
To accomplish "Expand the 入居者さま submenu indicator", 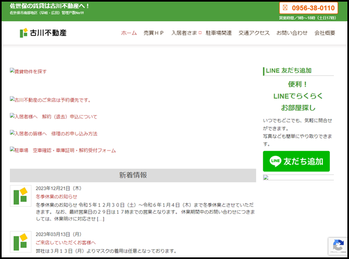I will pos(200,33).
